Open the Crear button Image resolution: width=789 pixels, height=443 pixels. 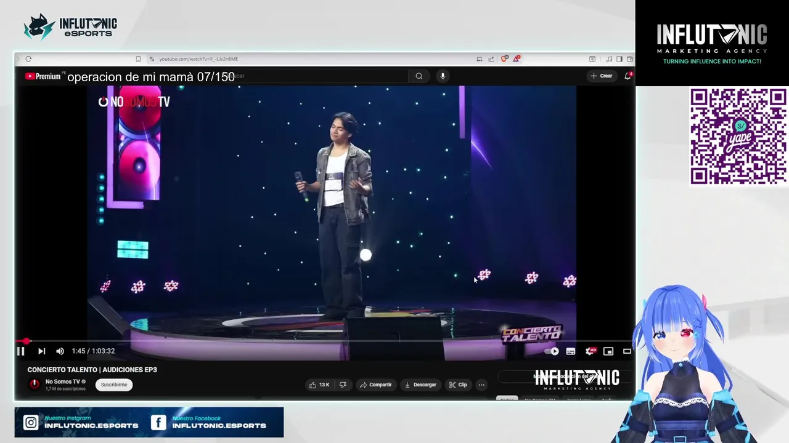(x=601, y=76)
